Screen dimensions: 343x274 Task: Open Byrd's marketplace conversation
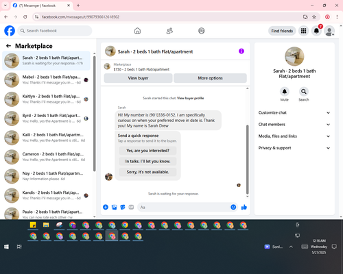point(46,119)
